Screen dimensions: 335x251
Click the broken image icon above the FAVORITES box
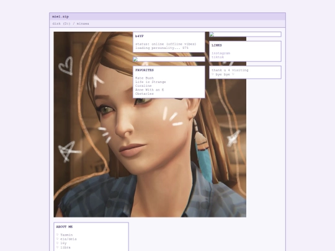[x=135, y=59]
